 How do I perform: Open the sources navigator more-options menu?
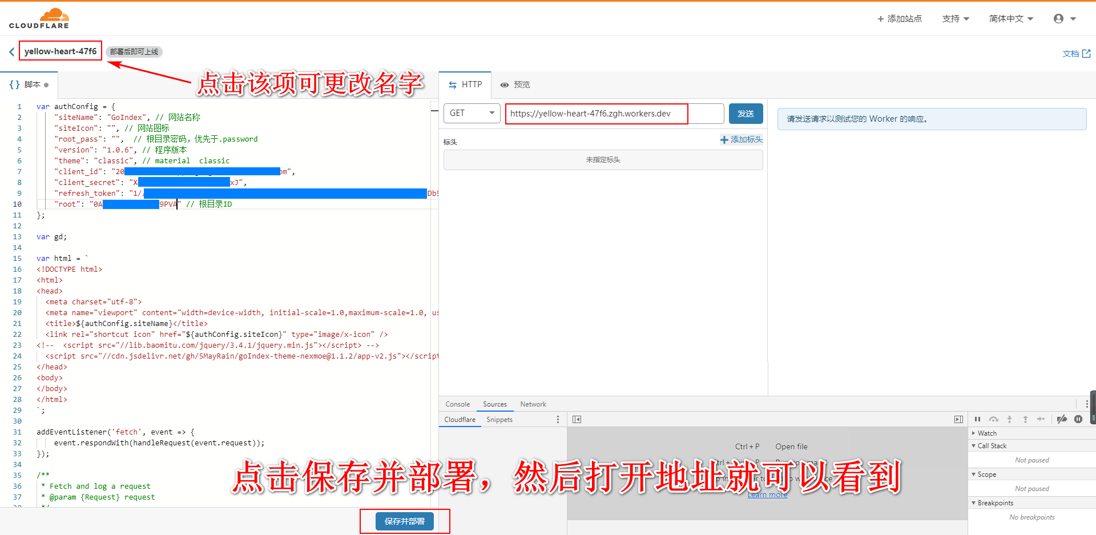point(558,419)
